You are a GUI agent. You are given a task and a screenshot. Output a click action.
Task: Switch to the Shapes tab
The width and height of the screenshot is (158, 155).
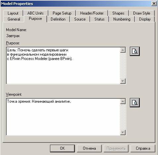click(118, 13)
